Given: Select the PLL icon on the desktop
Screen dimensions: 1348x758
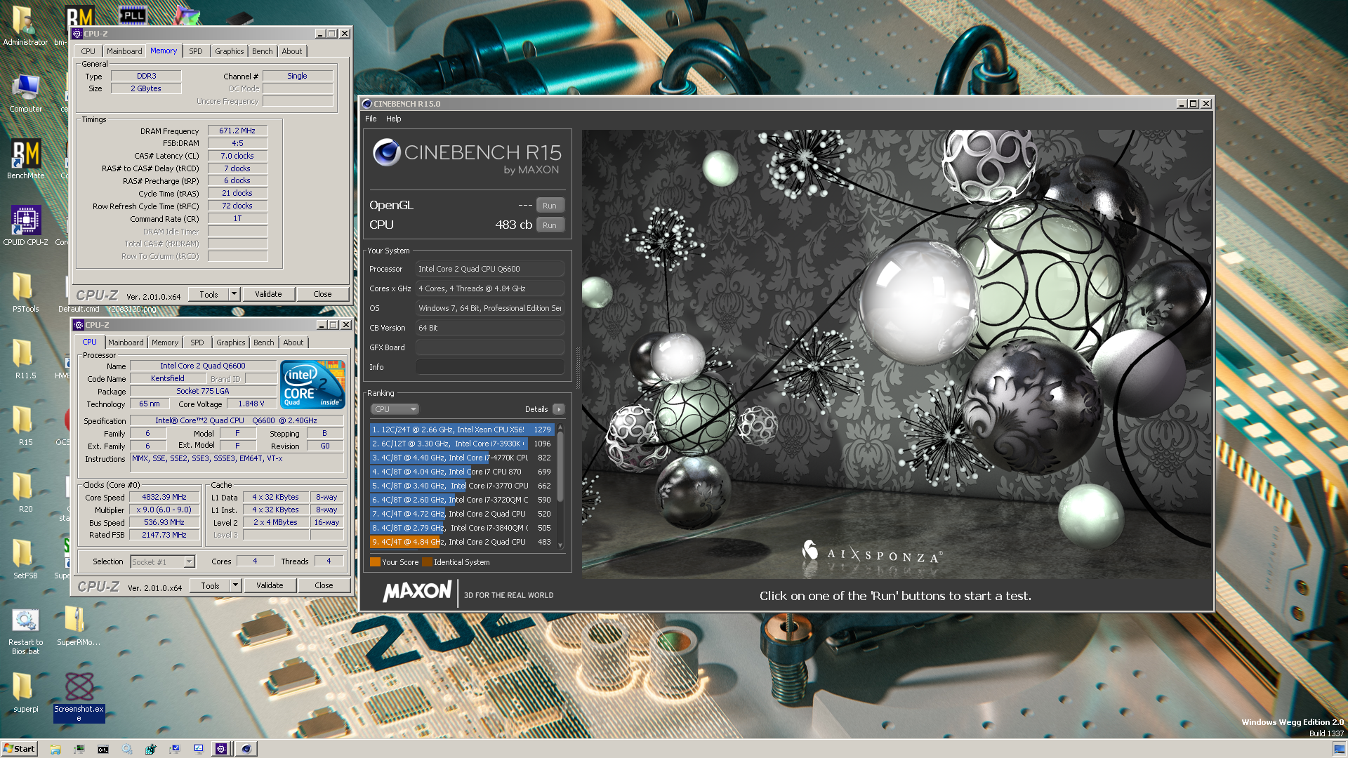Looking at the screenshot, I should click(132, 15).
